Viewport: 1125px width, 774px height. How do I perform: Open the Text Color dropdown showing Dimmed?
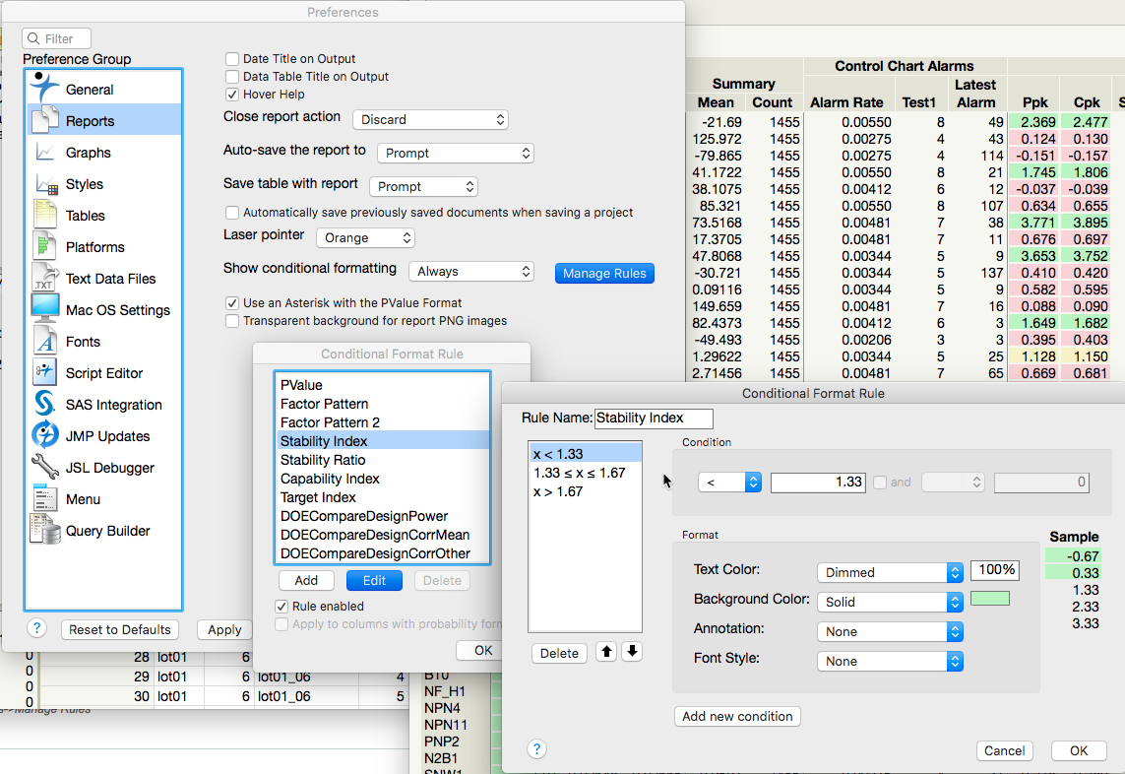tap(889, 570)
